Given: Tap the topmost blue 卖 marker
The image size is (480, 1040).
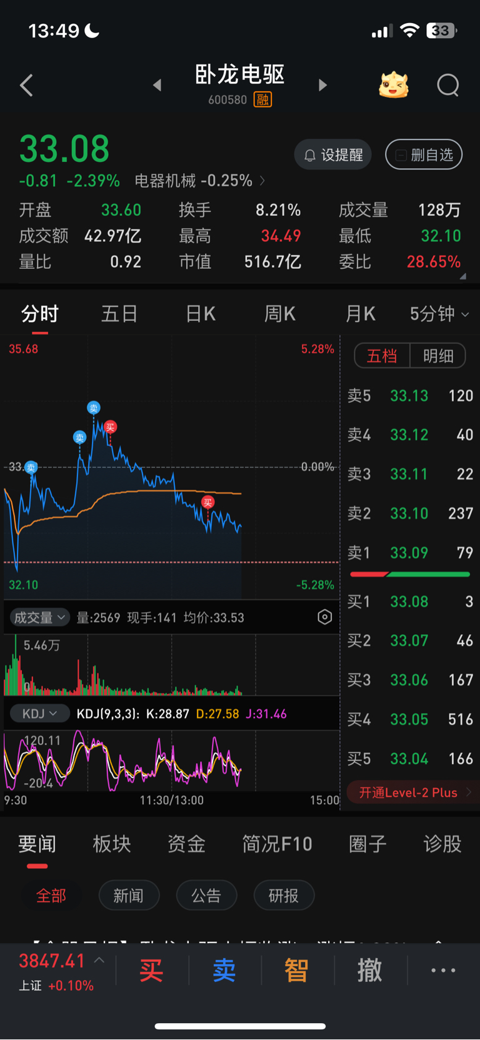Looking at the screenshot, I should [x=93, y=408].
